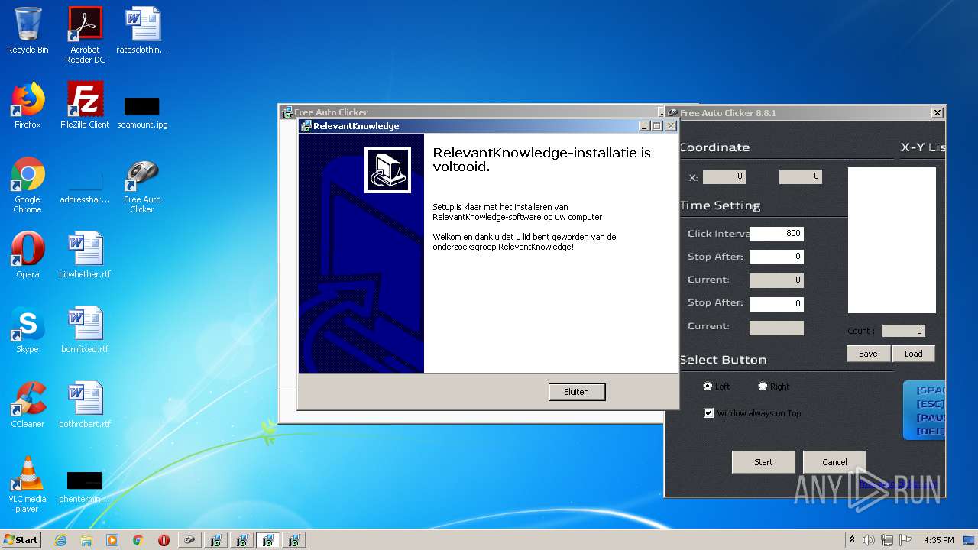Click the network status tray icon

[x=887, y=540]
